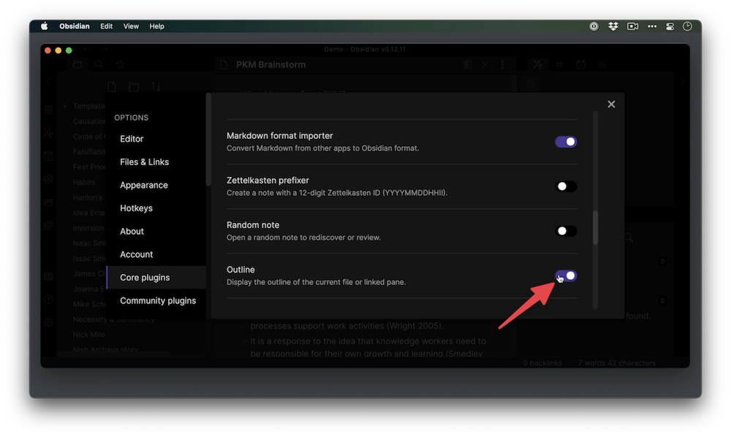
Task: Click the clock icon in menu bar
Action: tap(687, 26)
